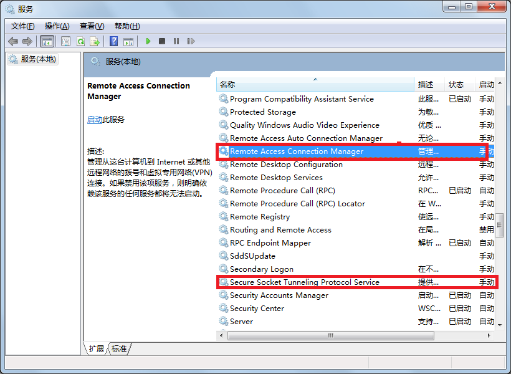Click gear icon beside Protected Storage
The image size is (511, 374).
[x=224, y=112]
